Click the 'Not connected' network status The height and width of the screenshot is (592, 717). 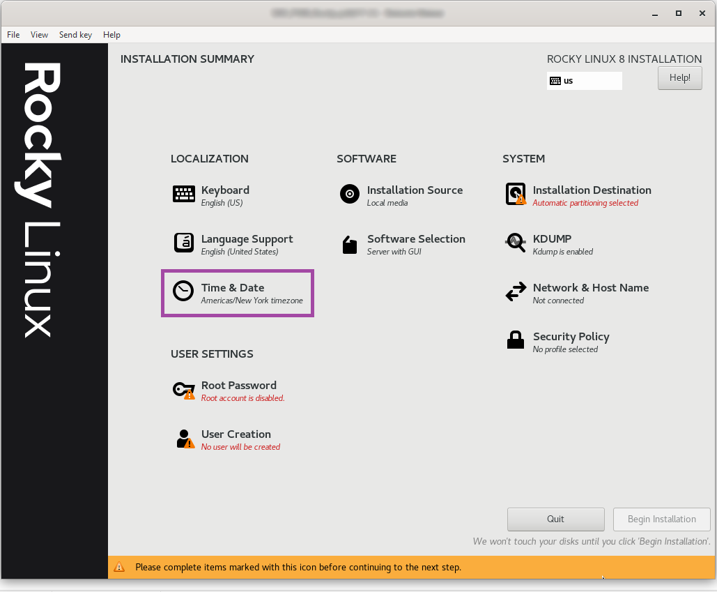558,301
